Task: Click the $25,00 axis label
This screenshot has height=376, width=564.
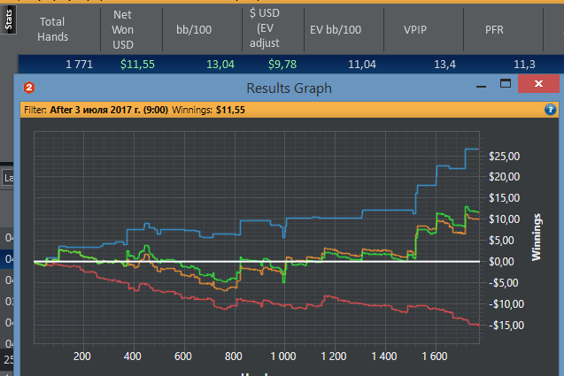Action: tap(504, 156)
